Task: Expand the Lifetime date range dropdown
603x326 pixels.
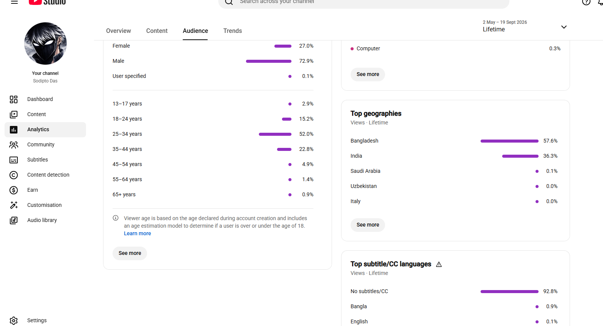Action: coord(564,27)
